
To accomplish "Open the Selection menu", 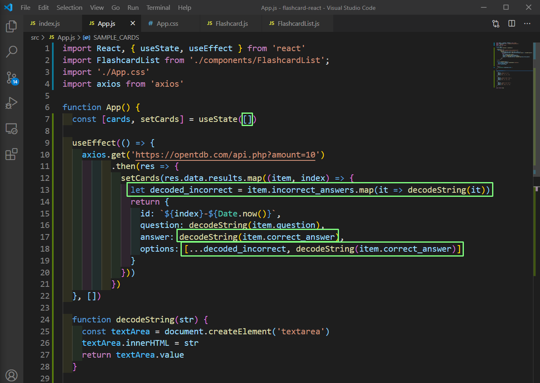I will 69,7.
